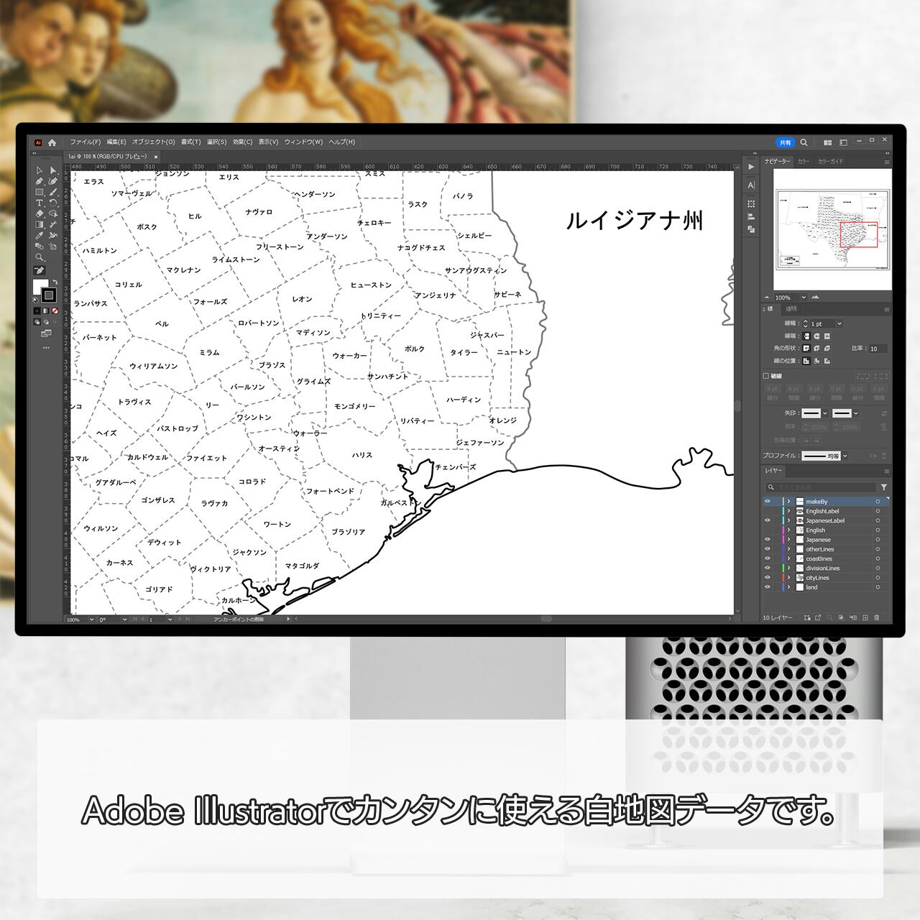Open the 効果(C) menu
Screen dimensions: 920x920
coord(243,142)
